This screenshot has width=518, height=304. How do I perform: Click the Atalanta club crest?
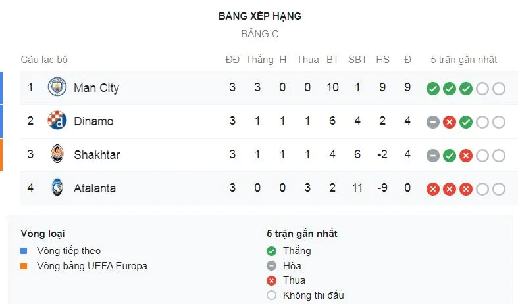[x=57, y=188]
